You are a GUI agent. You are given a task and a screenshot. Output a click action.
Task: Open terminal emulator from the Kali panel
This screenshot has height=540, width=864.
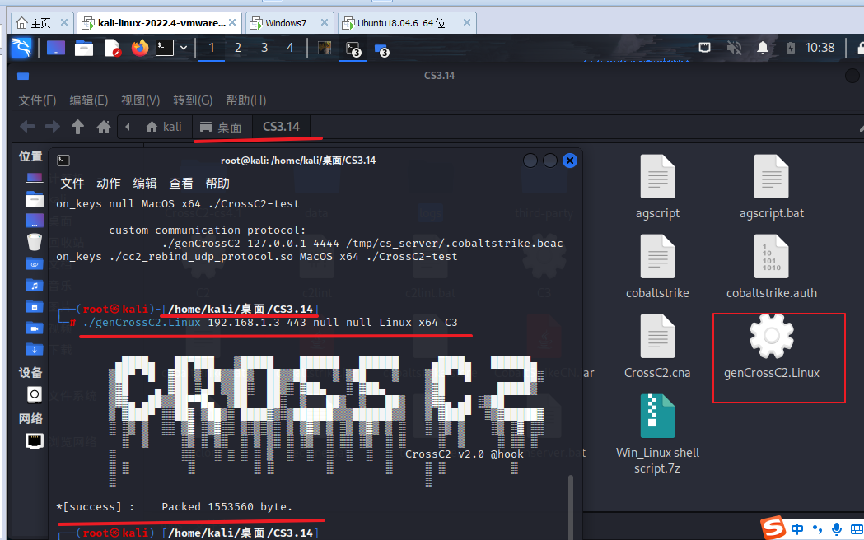click(164, 48)
